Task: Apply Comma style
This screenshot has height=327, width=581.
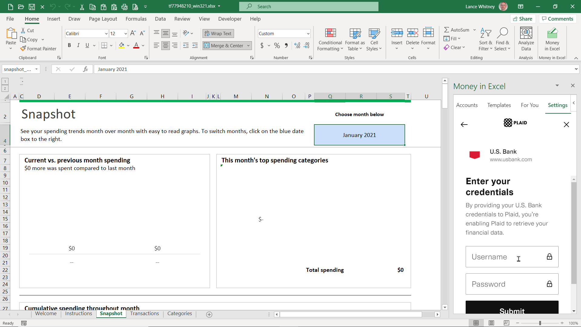Action: pyautogui.click(x=286, y=45)
